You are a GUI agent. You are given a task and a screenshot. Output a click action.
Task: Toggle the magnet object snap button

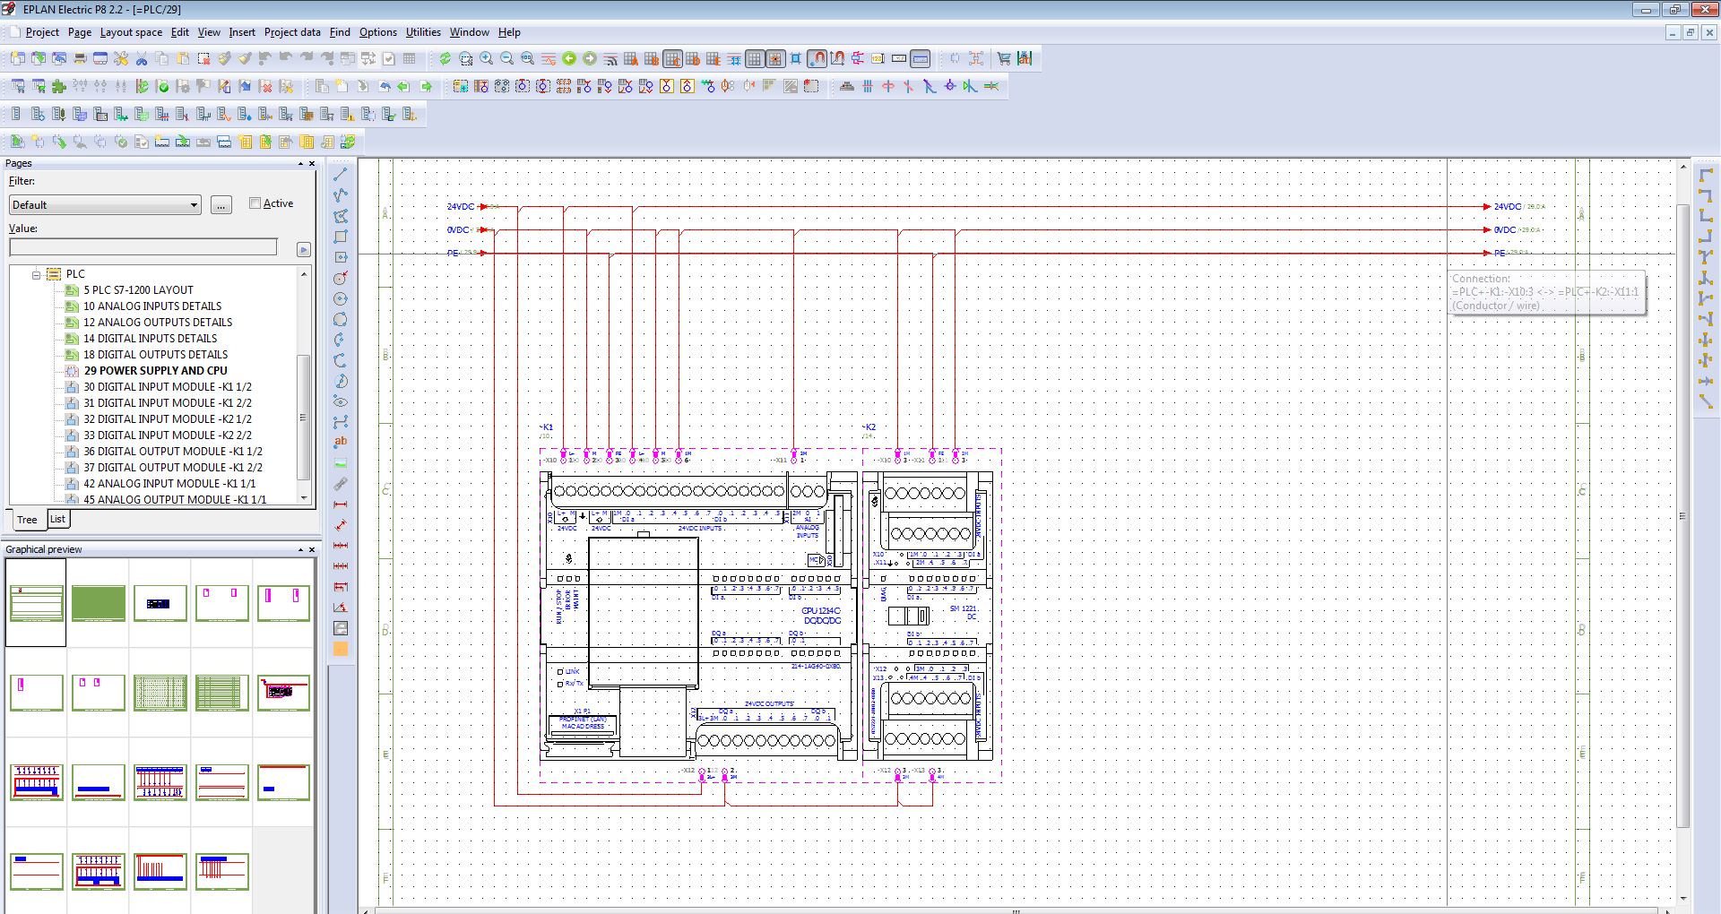(817, 59)
